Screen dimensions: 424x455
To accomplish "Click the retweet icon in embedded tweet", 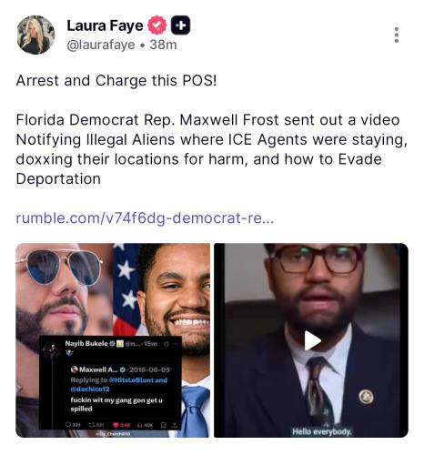I will (x=91, y=425).
